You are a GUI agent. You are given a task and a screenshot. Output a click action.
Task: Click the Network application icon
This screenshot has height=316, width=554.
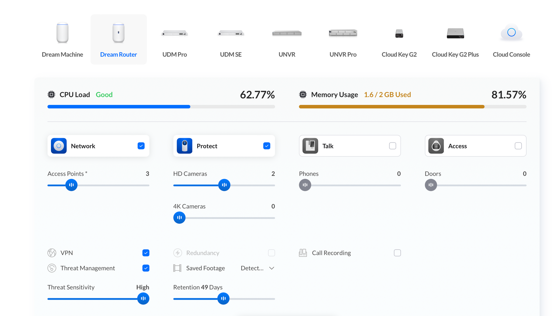point(59,146)
